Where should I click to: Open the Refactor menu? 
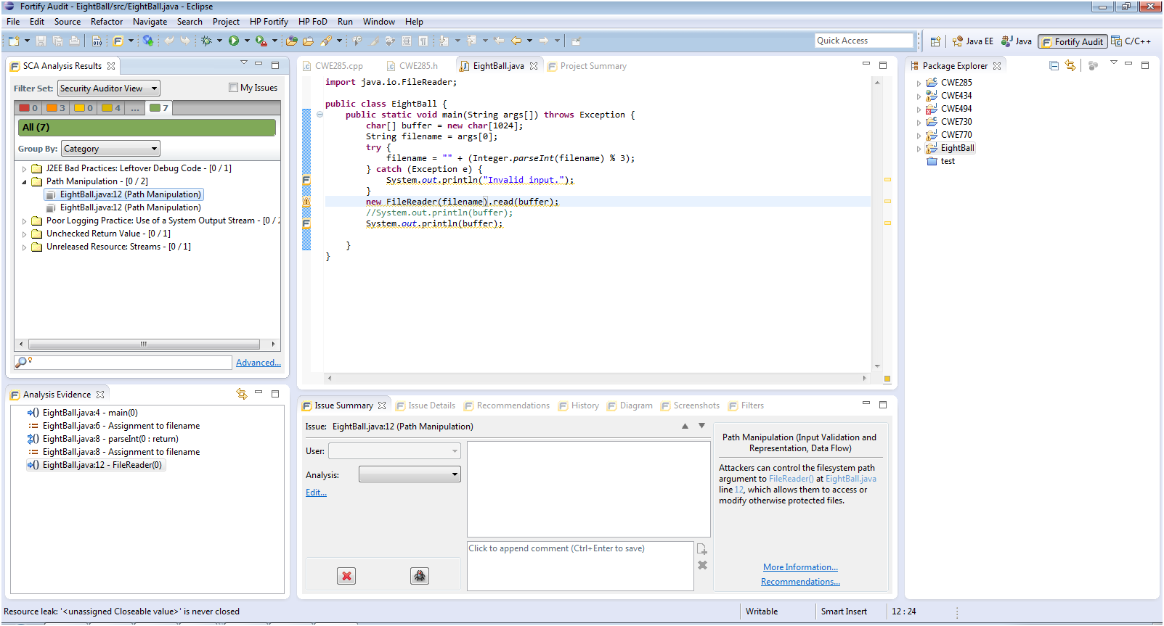107,22
